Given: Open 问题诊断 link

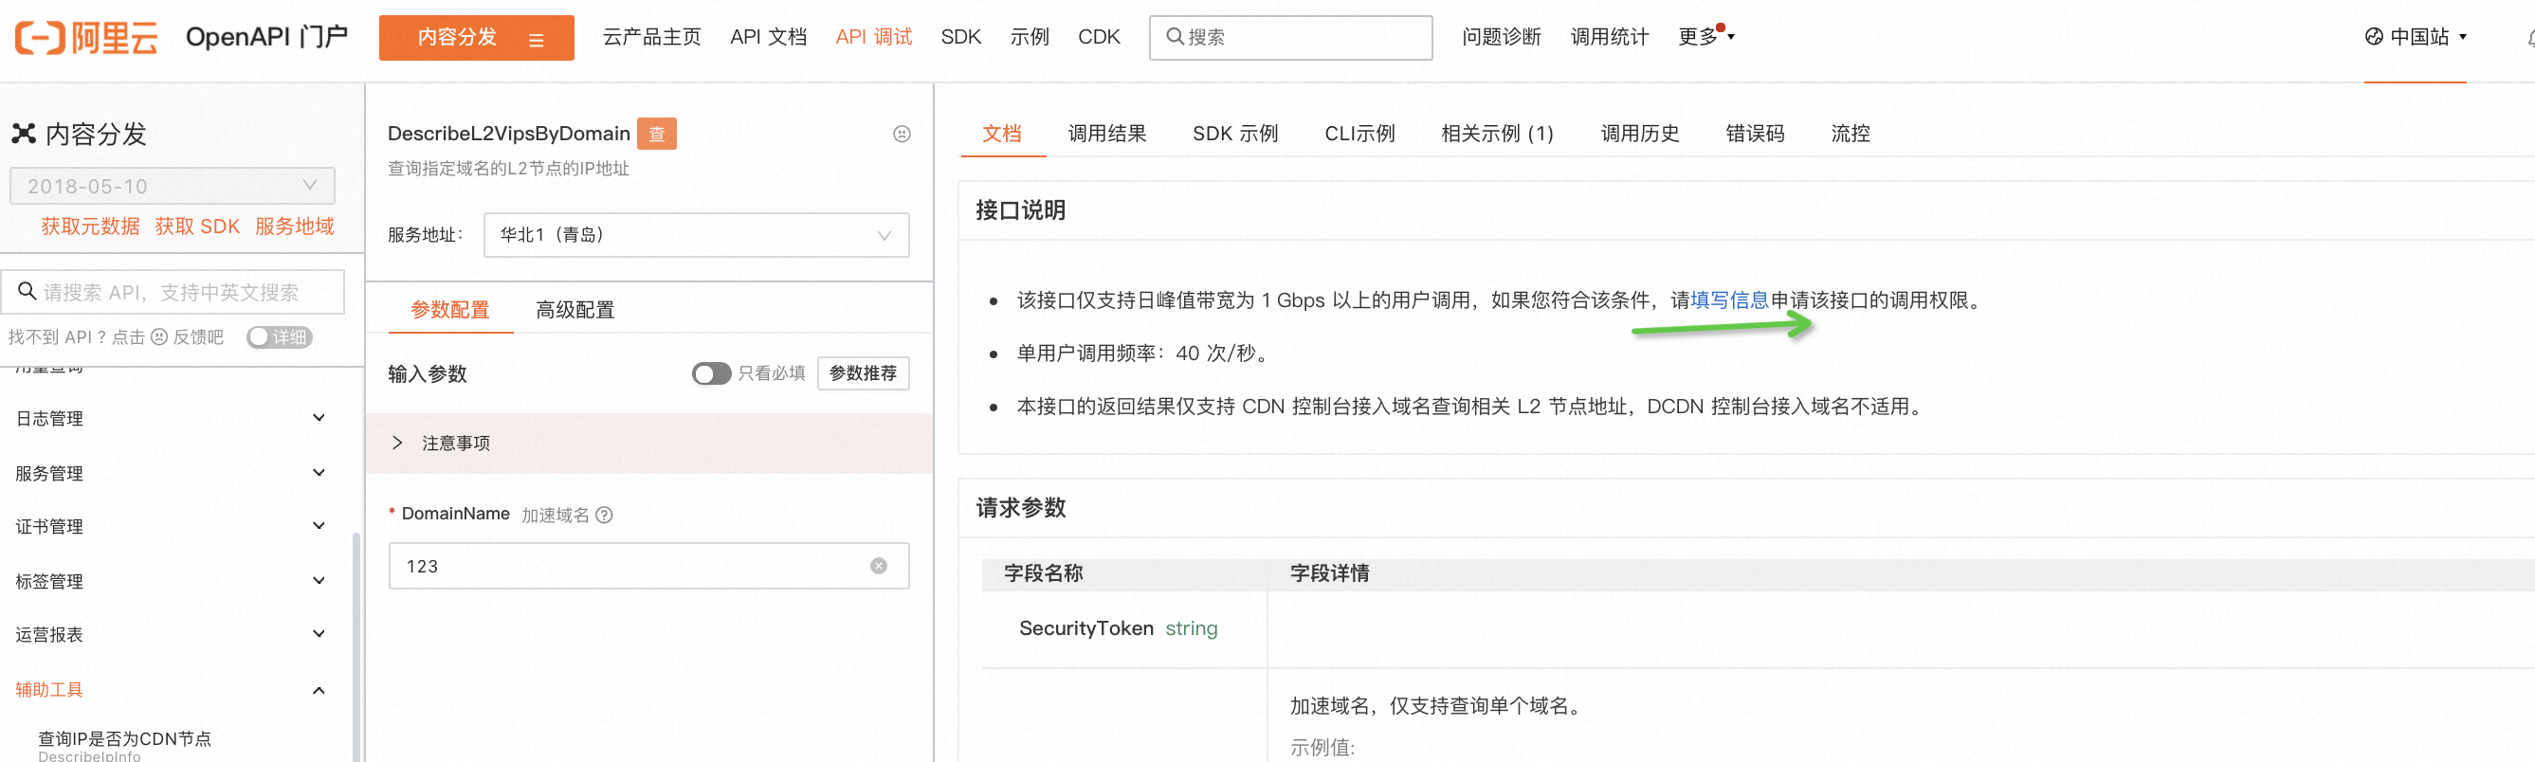Looking at the screenshot, I should click(x=1501, y=37).
